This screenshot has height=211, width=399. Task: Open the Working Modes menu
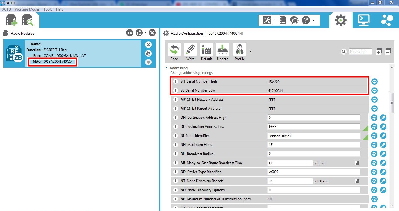[x=27, y=9]
